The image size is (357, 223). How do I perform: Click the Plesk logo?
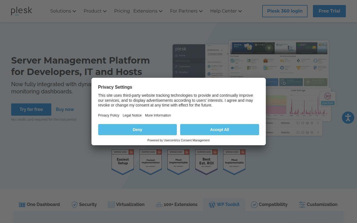point(21,11)
